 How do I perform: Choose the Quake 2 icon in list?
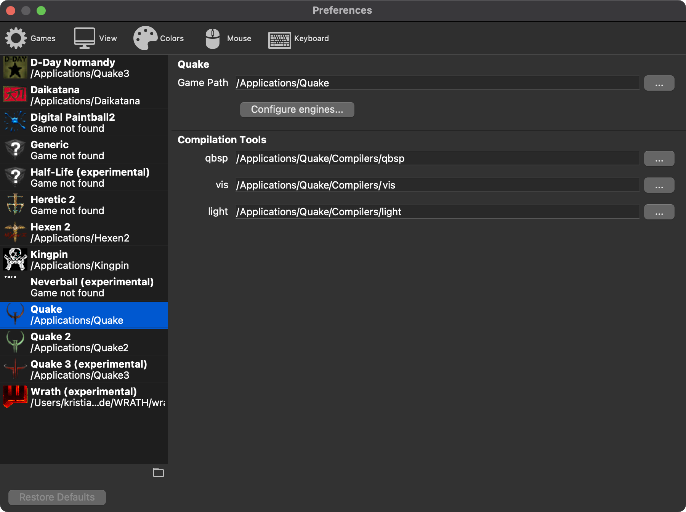[x=15, y=342]
